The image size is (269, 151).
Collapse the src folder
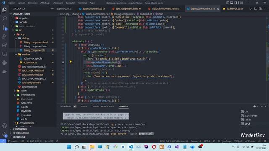(x=13, y=30)
